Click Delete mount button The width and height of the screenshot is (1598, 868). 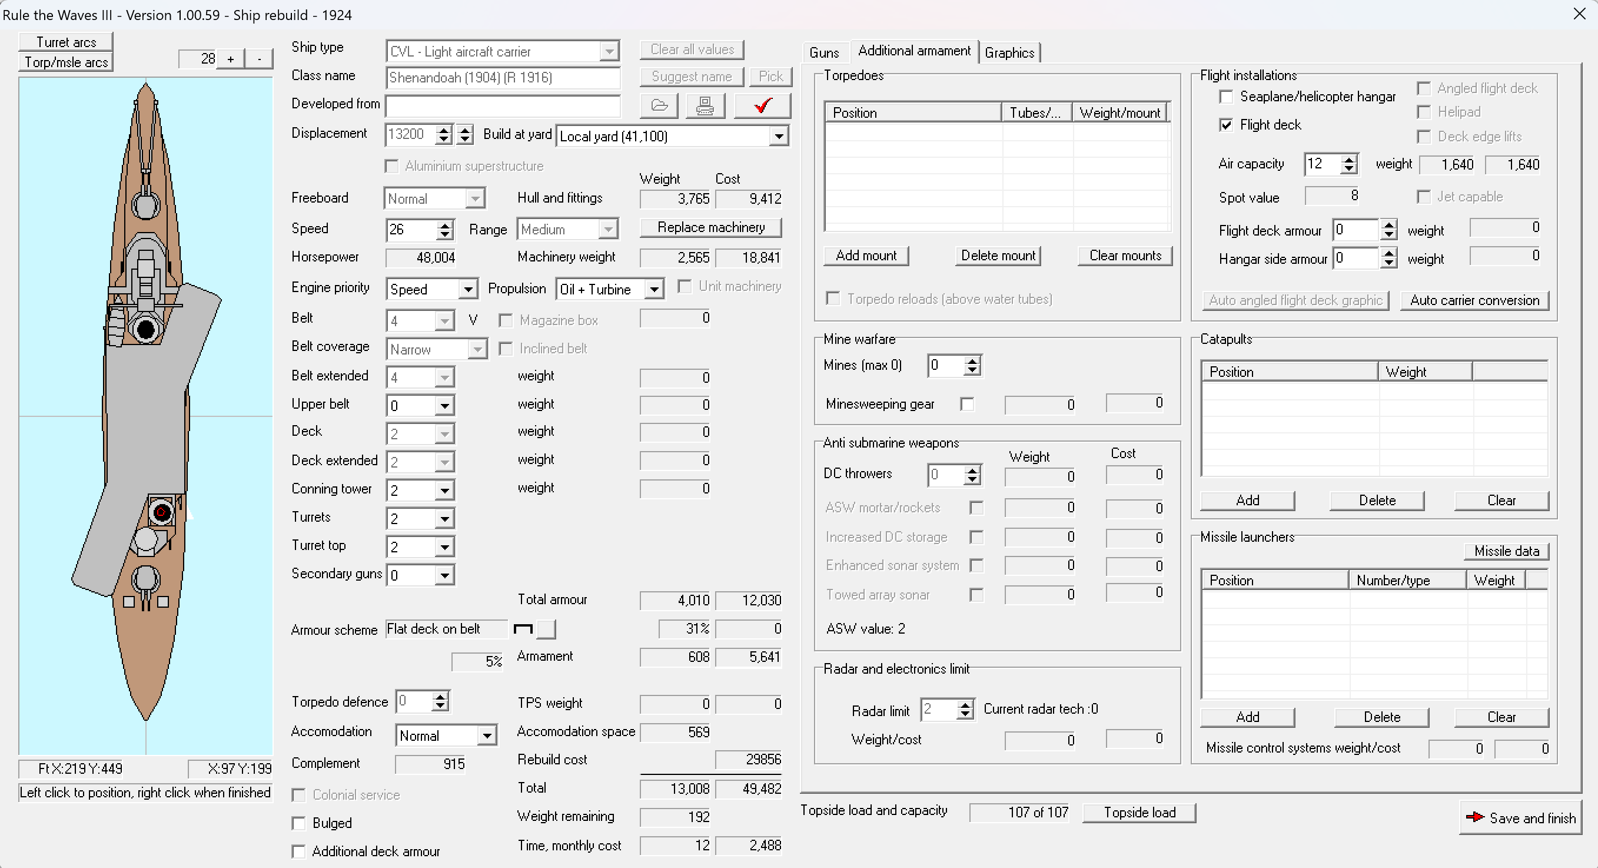pos(998,256)
